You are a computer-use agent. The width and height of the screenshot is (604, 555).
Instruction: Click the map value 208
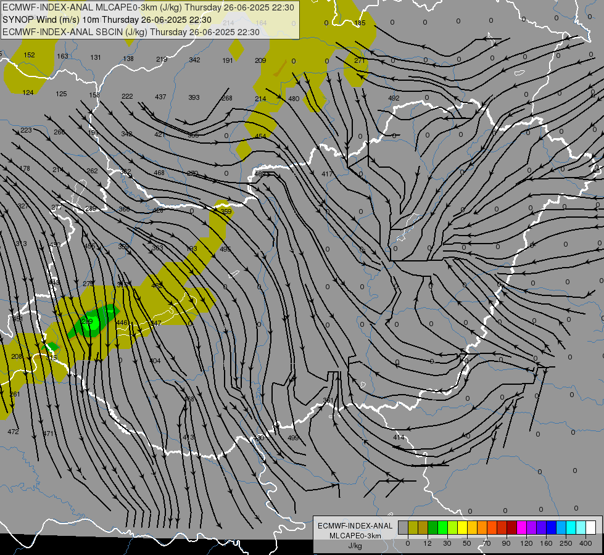[17, 356]
